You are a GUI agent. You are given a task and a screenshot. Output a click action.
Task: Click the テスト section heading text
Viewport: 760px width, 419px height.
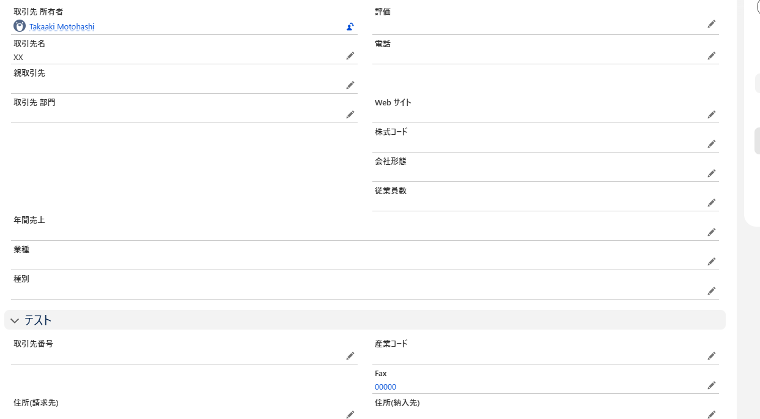38,320
